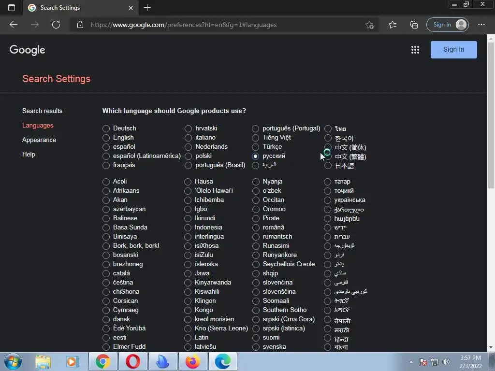Select the Klingon radio button

(188, 301)
